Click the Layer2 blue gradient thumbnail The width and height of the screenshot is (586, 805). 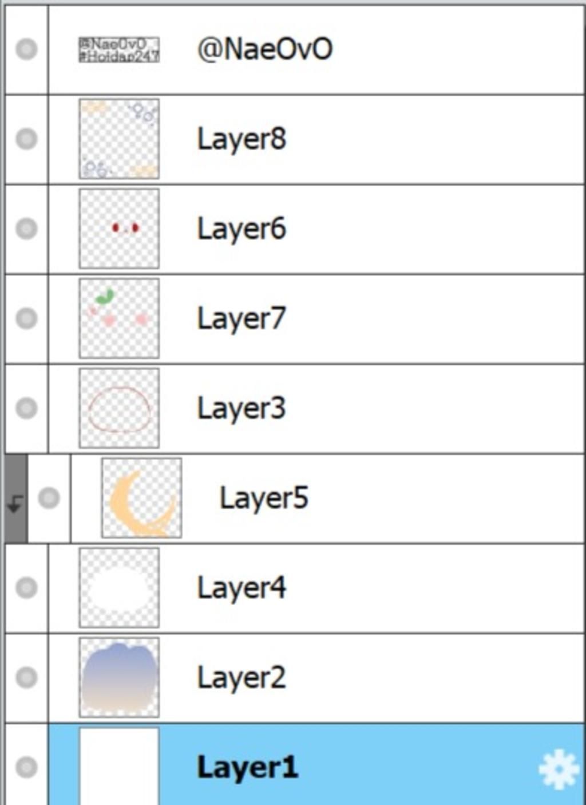tap(119, 677)
